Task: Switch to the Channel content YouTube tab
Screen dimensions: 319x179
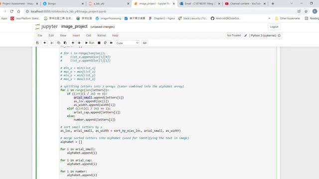Action: coord(245,3)
